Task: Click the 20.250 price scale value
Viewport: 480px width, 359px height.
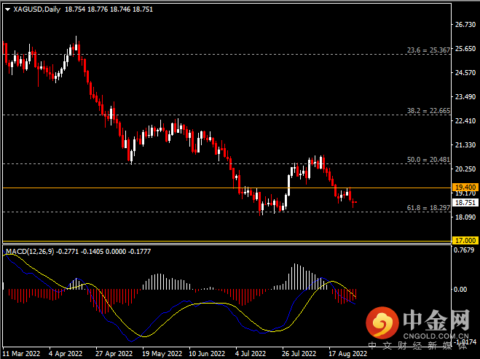Action: tap(465, 169)
